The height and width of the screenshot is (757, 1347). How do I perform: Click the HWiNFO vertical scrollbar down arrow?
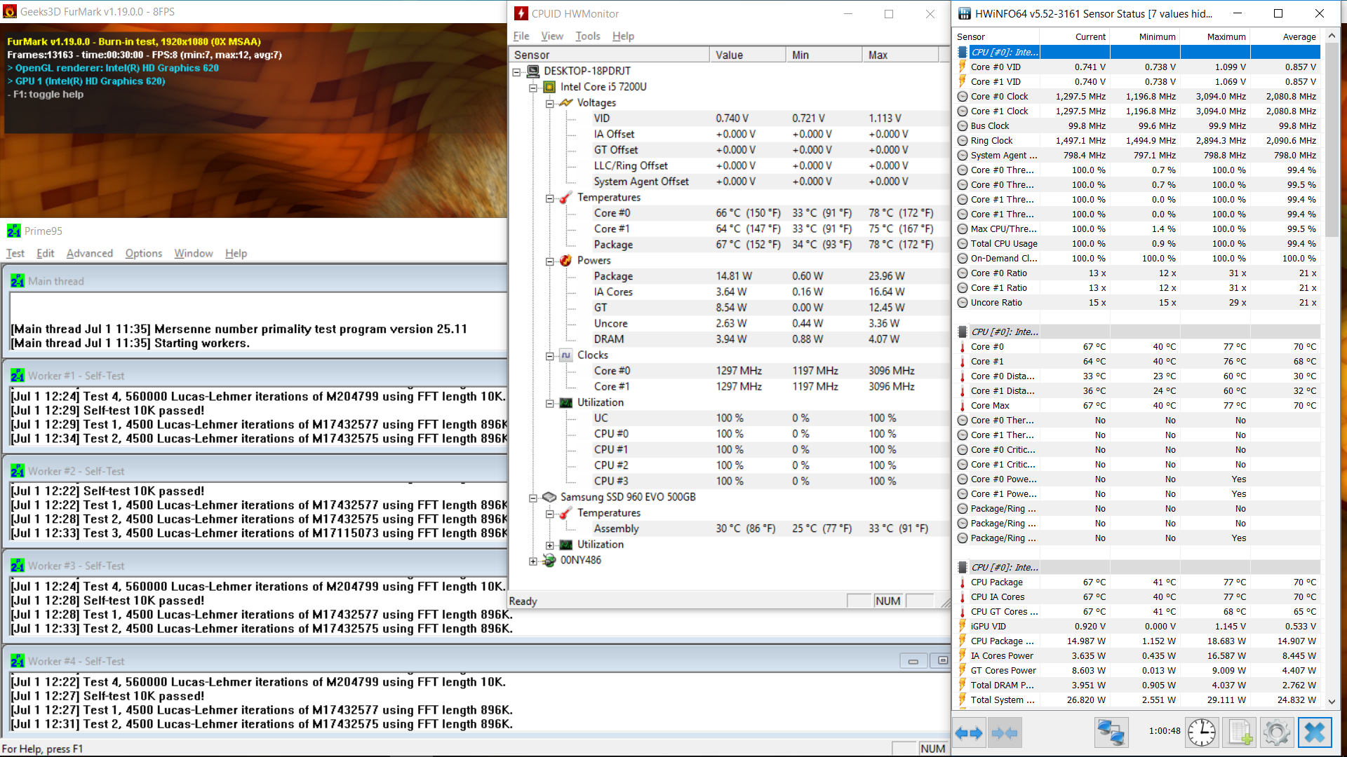click(x=1332, y=701)
